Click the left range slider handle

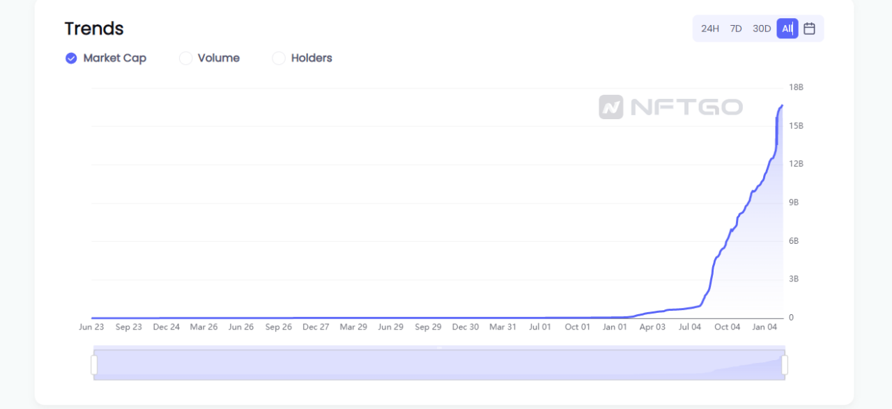click(94, 364)
